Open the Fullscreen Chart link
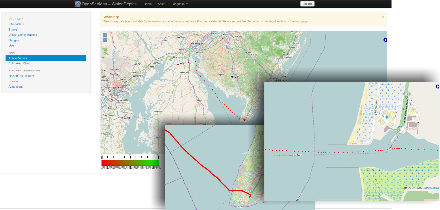The image size is (440, 210). pos(19,63)
